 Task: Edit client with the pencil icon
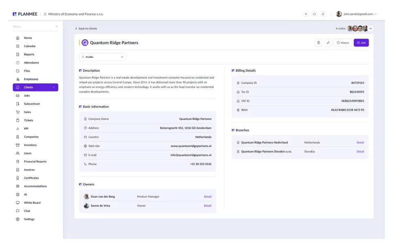pos(328,43)
